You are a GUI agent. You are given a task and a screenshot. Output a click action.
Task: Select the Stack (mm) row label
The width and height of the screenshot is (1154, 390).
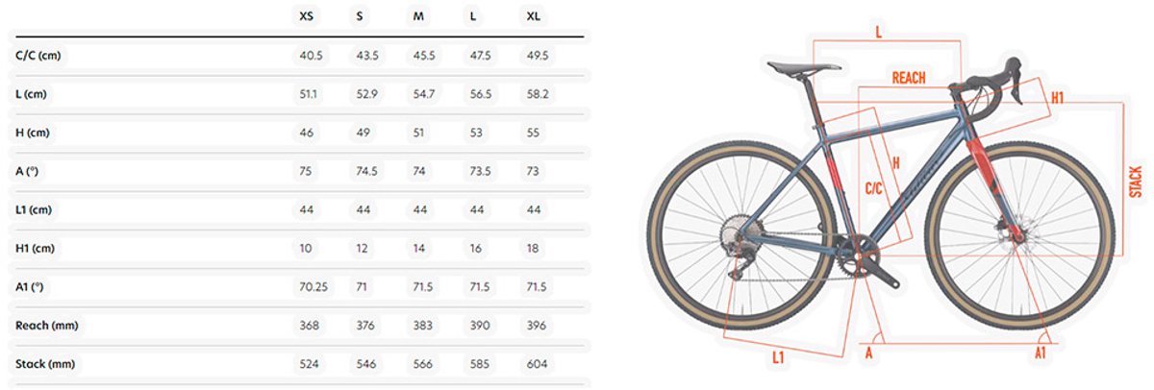pyautogui.click(x=44, y=364)
